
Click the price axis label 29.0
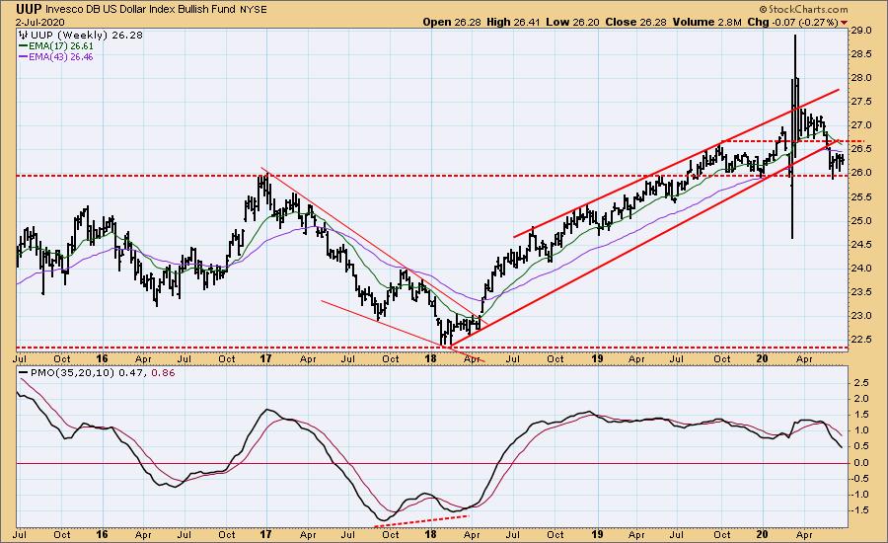click(860, 31)
